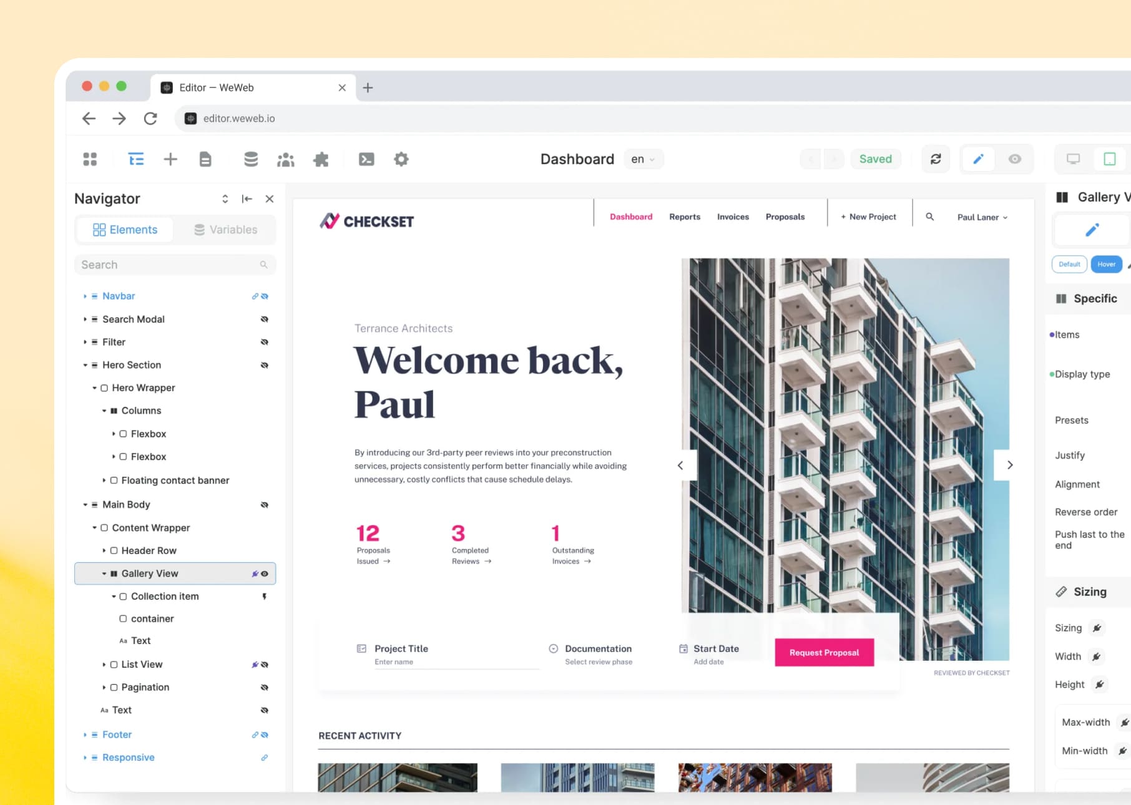Click the plus Add element icon
1131x805 pixels.
(x=170, y=159)
